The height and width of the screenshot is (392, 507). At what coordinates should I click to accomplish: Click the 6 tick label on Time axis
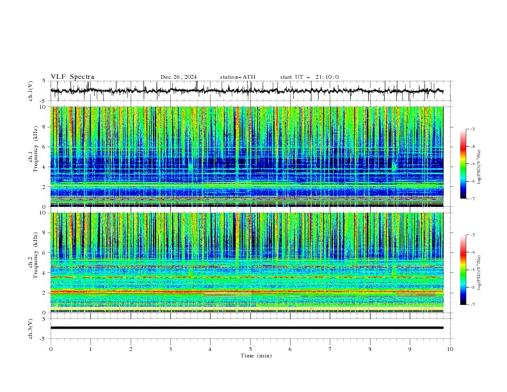(x=290, y=349)
